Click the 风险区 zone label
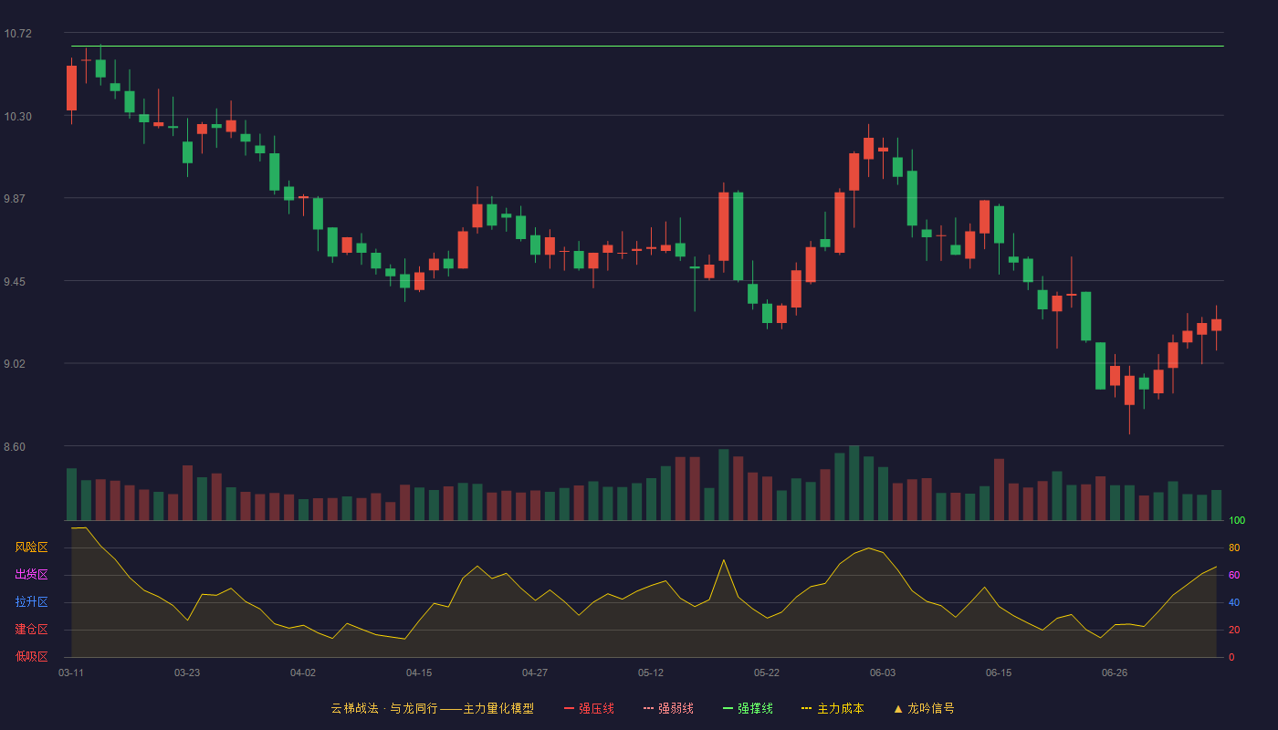 (x=31, y=547)
